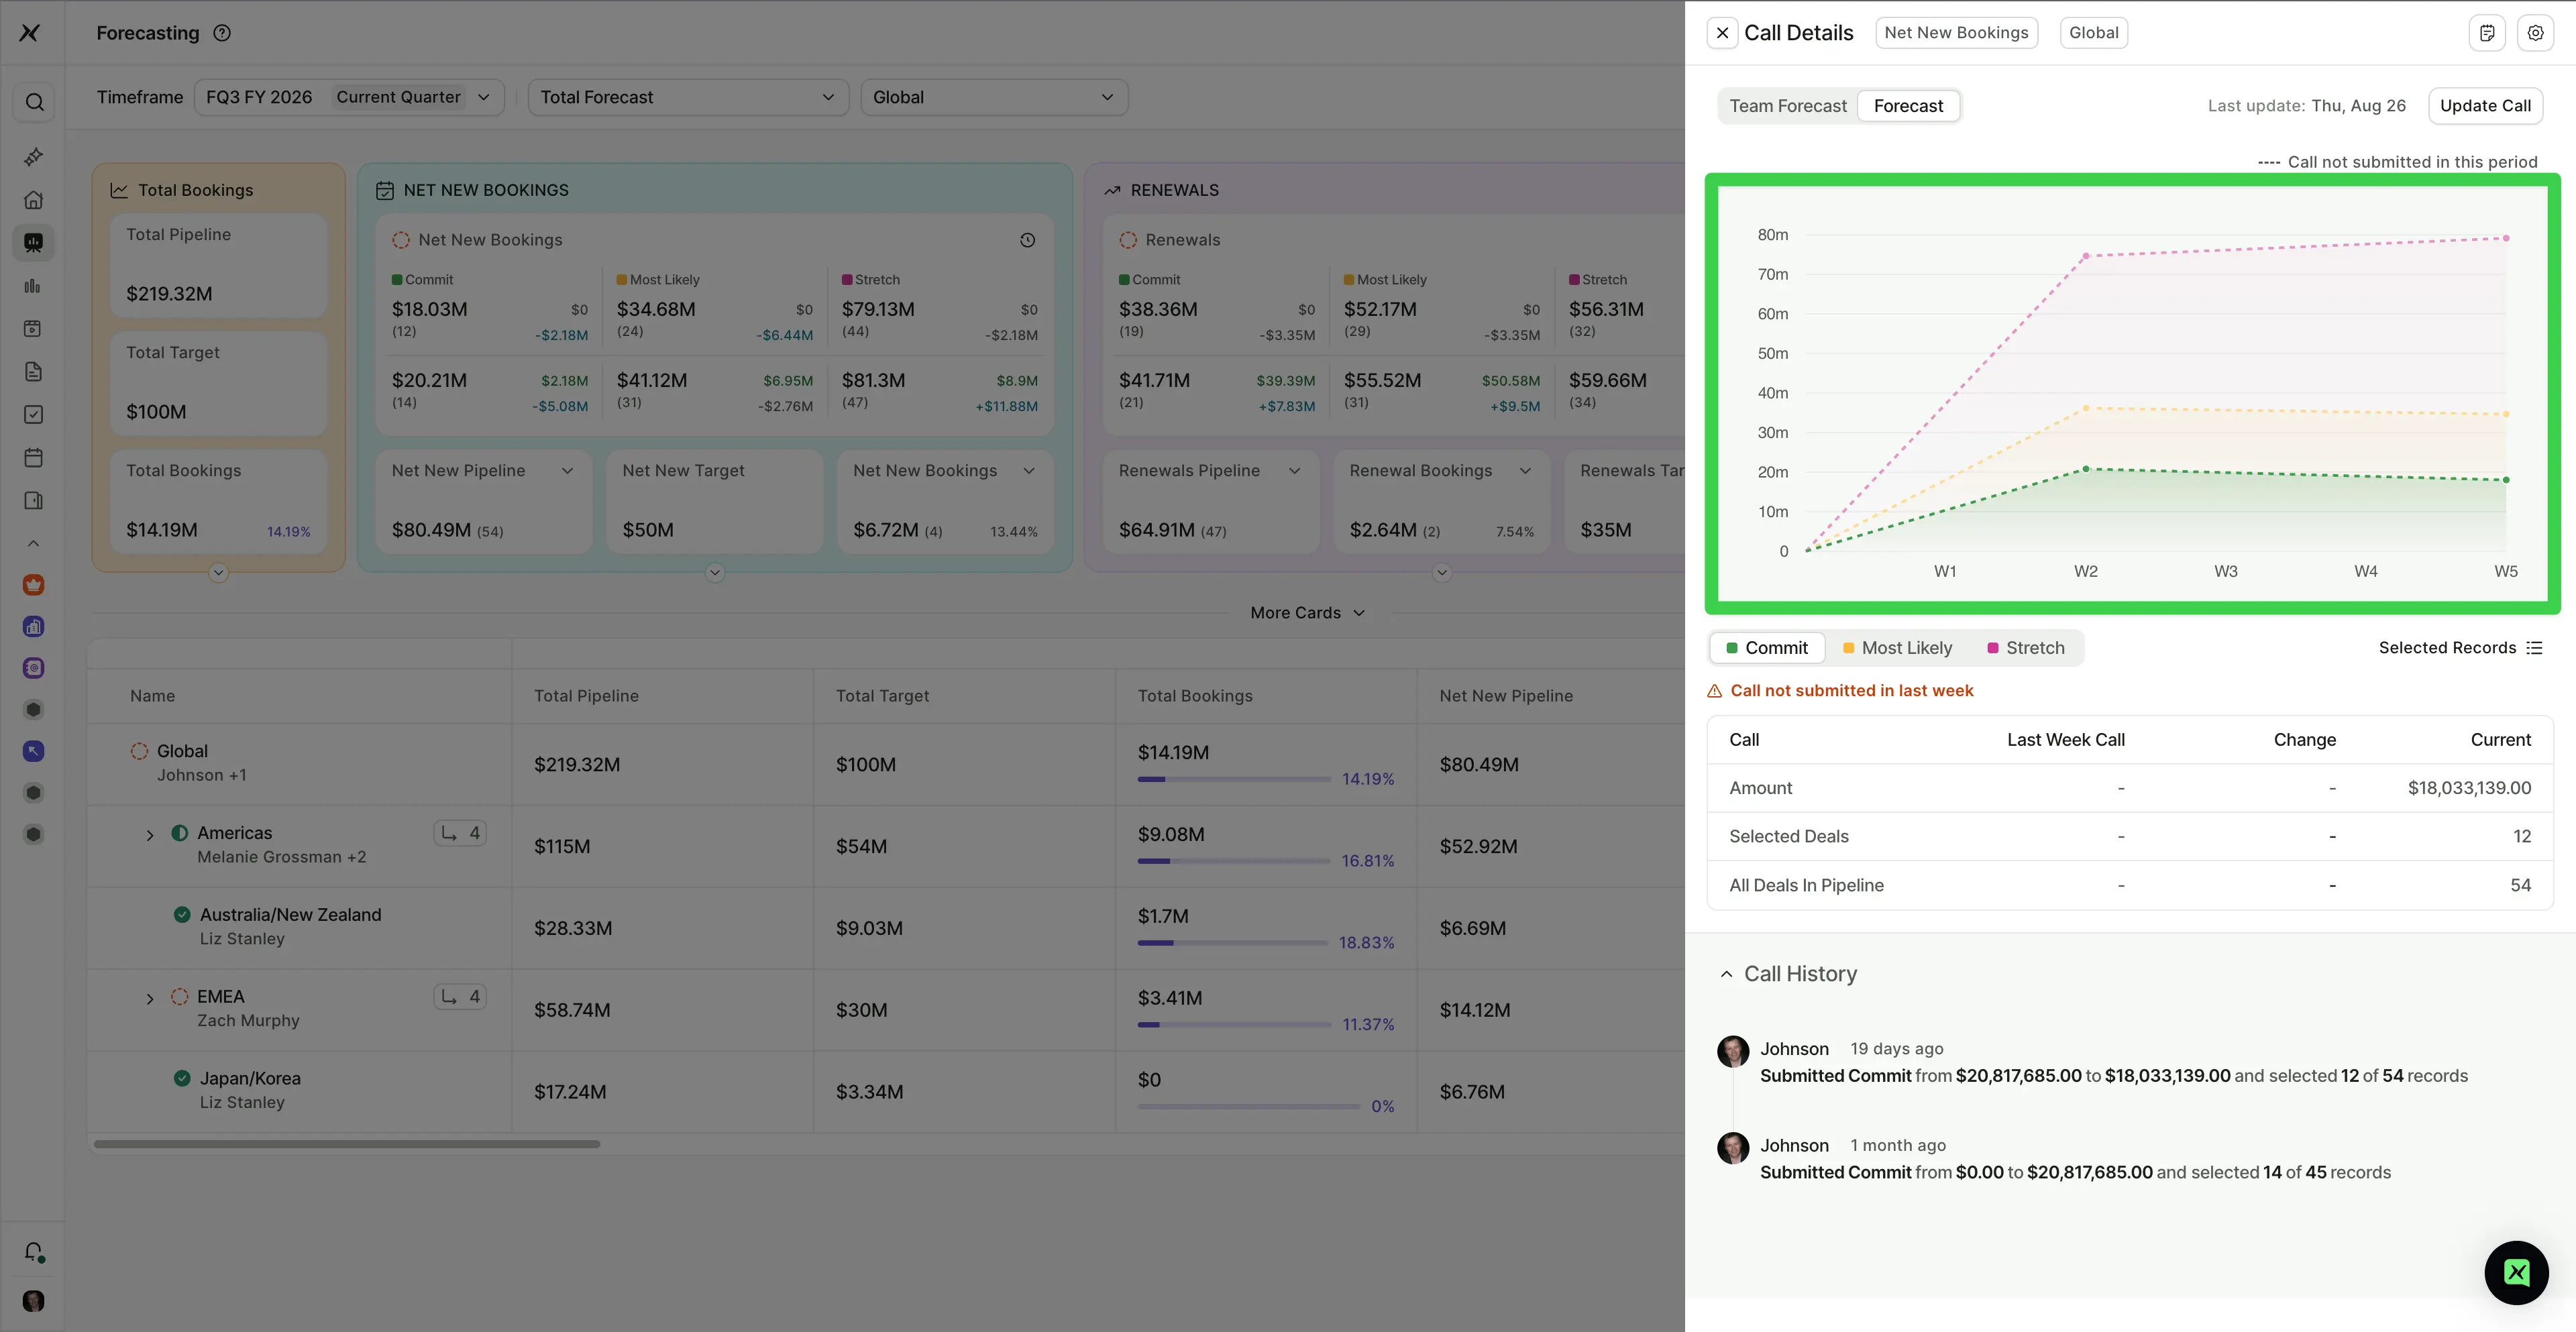
Task: Click the user avatar at sidebar bottom
Action: pyautogui.click(x=34, y=1300)
